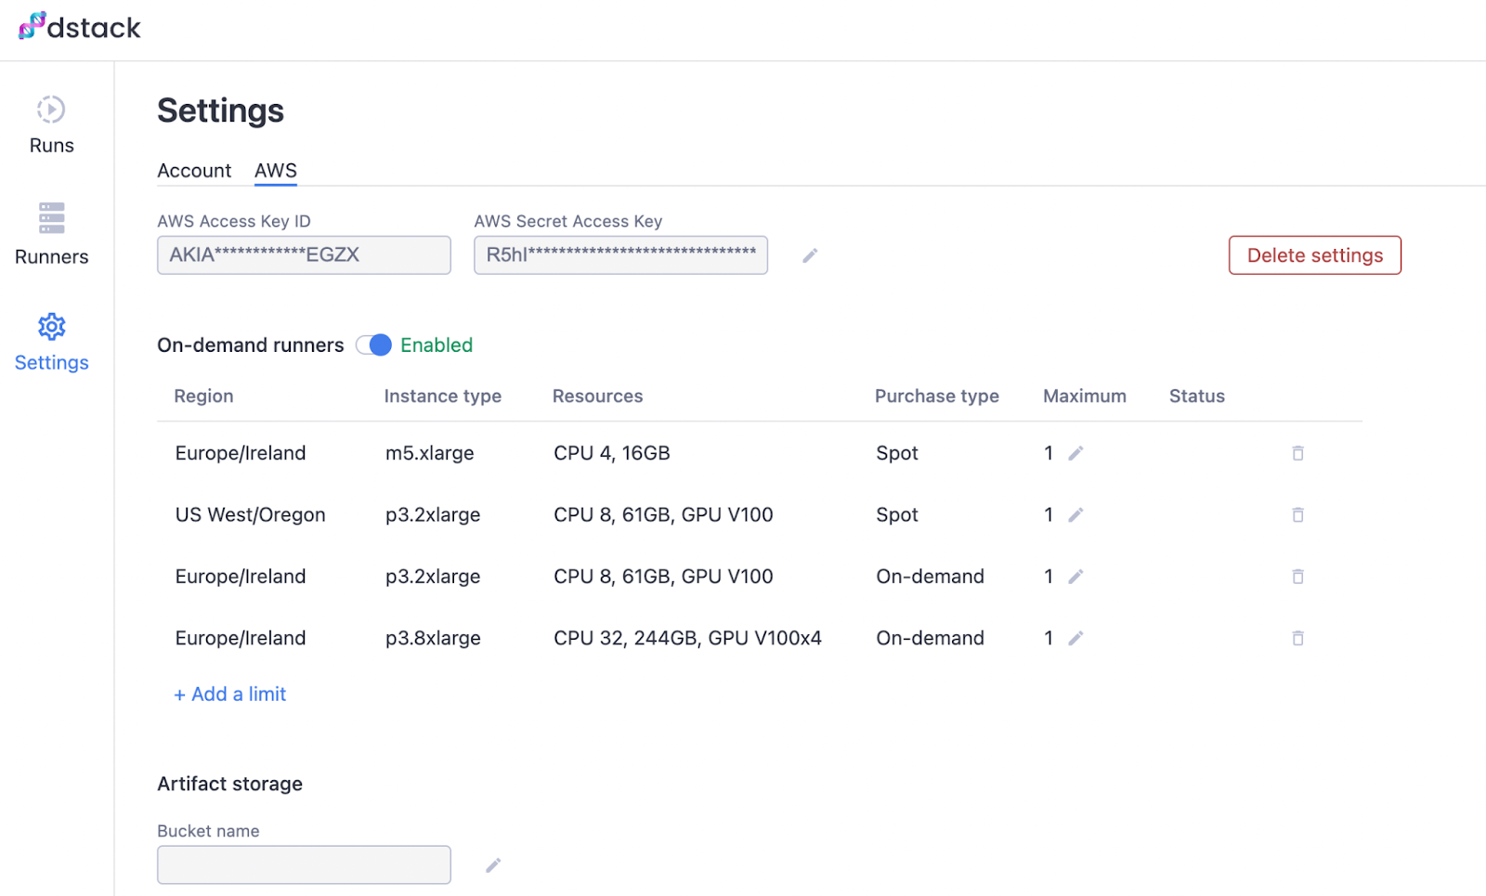
Task: Edit the bucket name with pencil icon
Action: 493,865
